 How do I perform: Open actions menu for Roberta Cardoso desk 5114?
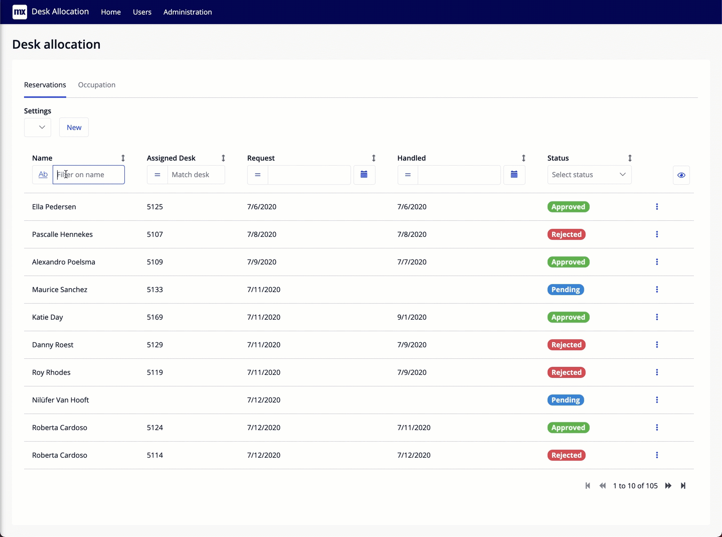click(657, 455)
